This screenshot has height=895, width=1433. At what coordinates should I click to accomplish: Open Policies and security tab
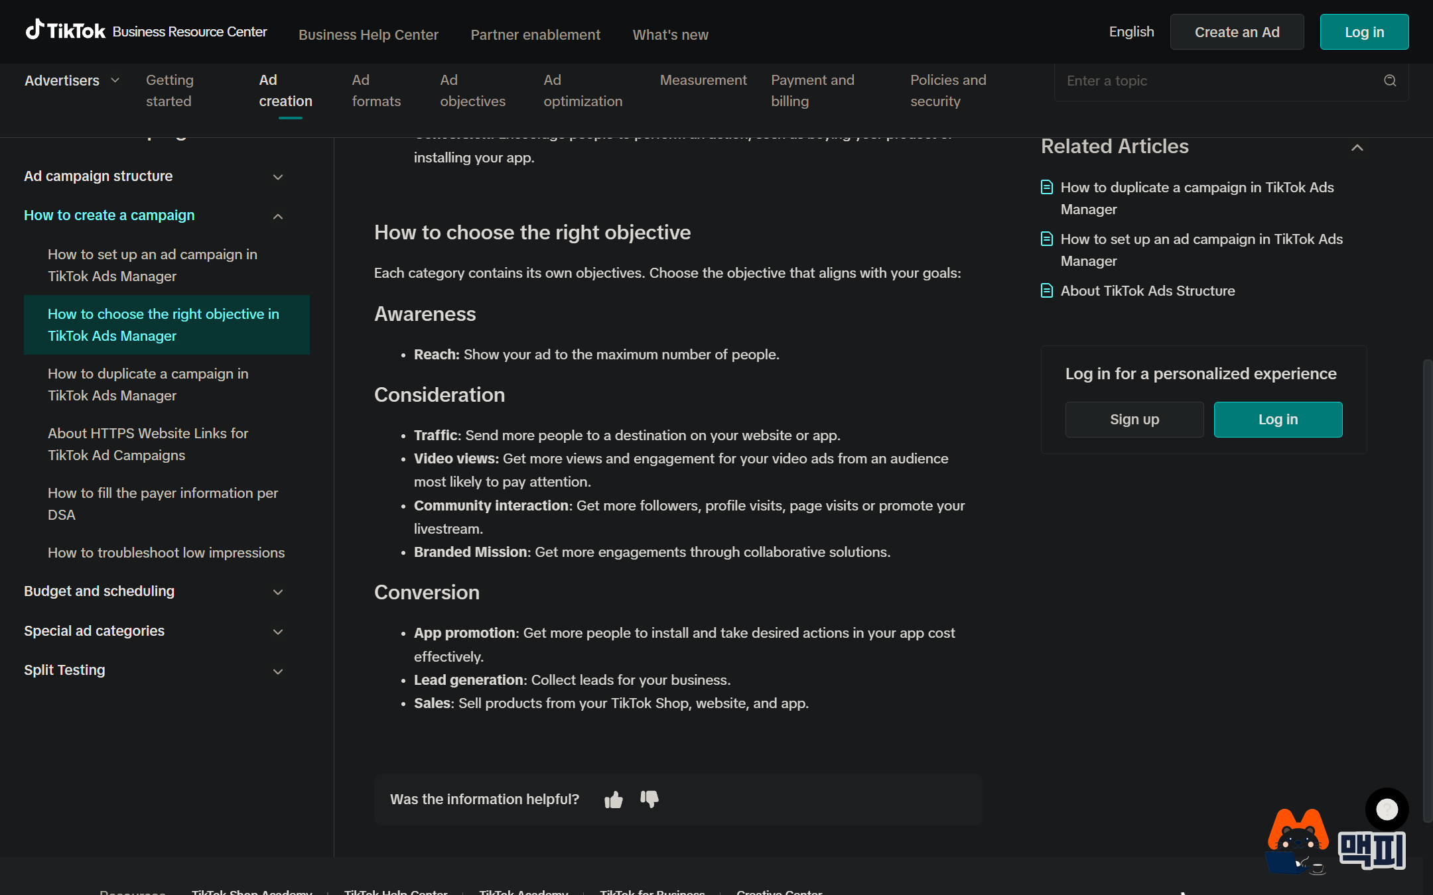[948, 91]
